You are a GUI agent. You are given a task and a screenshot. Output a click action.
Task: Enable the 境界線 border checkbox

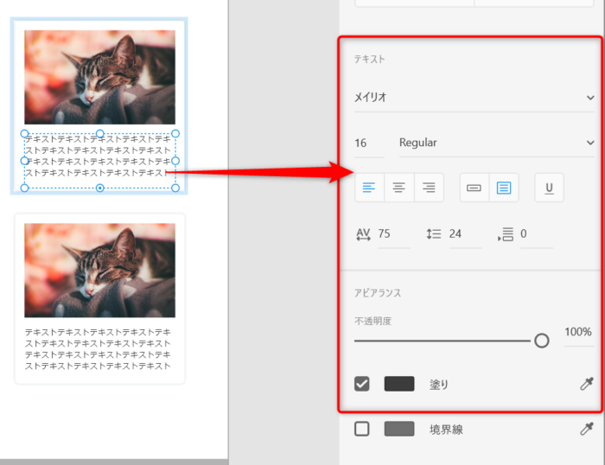tap(362, 429)
